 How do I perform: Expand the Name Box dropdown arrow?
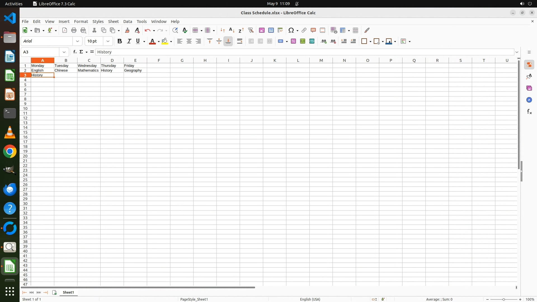(x=64, y=52)
